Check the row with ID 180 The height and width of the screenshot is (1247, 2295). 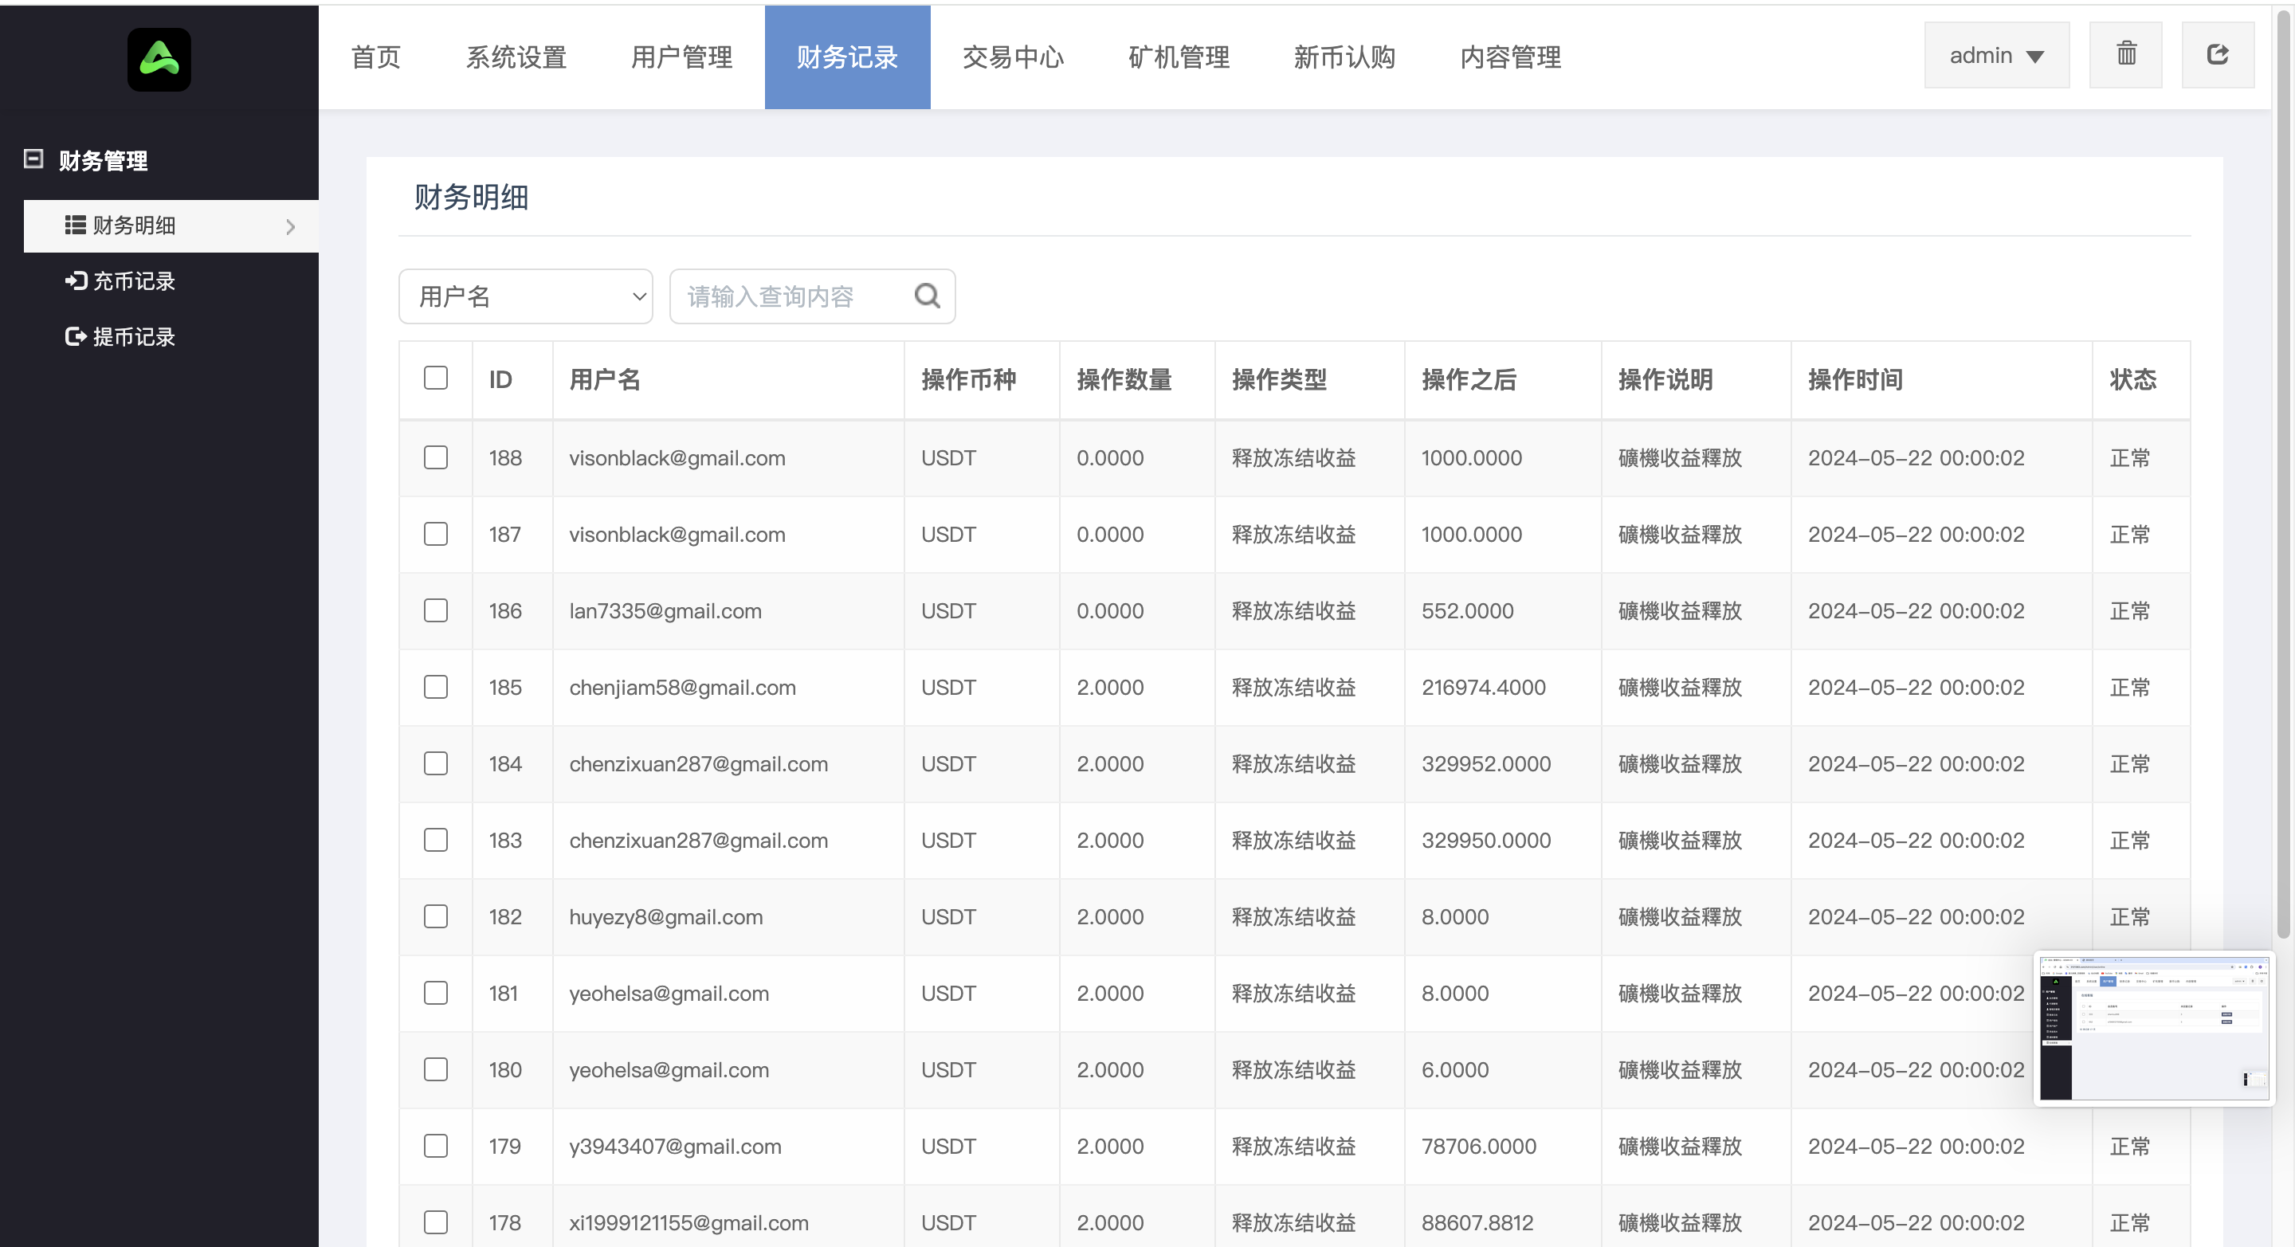coord(436,1071)
